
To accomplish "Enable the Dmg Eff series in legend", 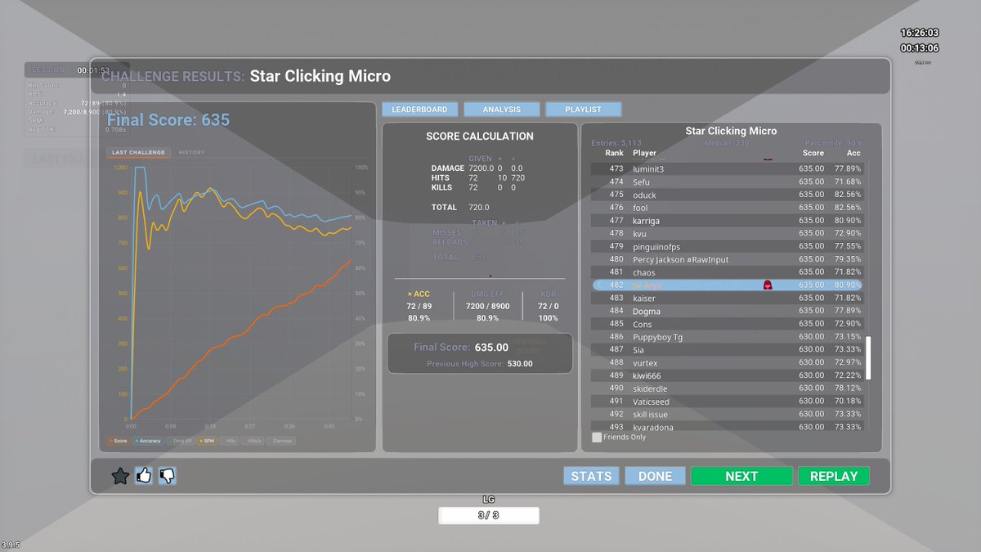I will pyautogui.click(x=181, y=441).
